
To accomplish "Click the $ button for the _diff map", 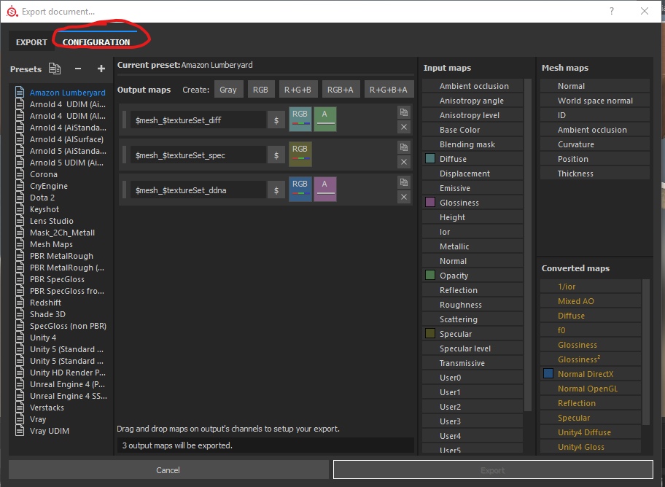I will [x=276, y=120].
